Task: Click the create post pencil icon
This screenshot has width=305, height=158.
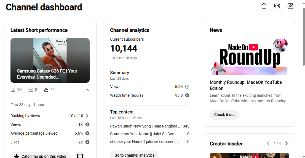Action: (x=290, y=6)
